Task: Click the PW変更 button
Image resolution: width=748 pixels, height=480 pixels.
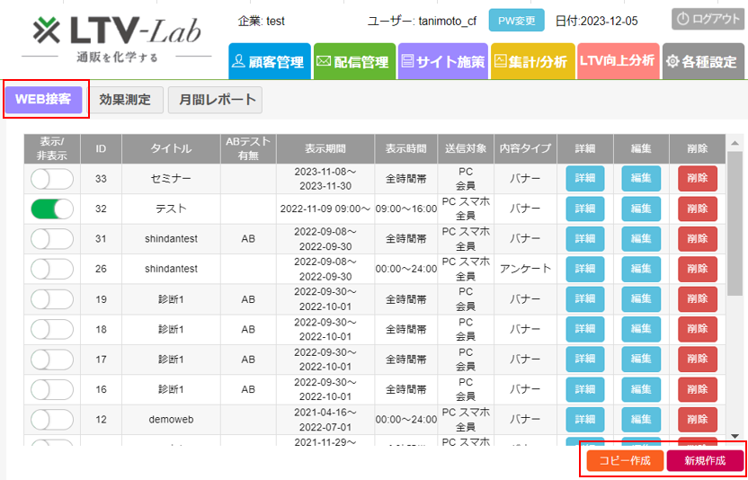Action: (517, 21)
